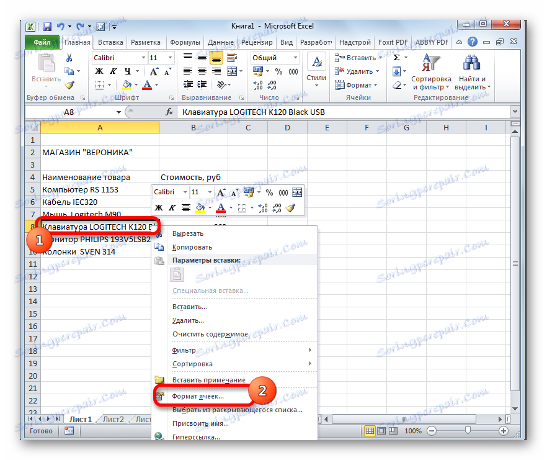This screenshot has width=547, height=460.
Task: Open Стили styles gallery
Action: click(x=316, y=70)
